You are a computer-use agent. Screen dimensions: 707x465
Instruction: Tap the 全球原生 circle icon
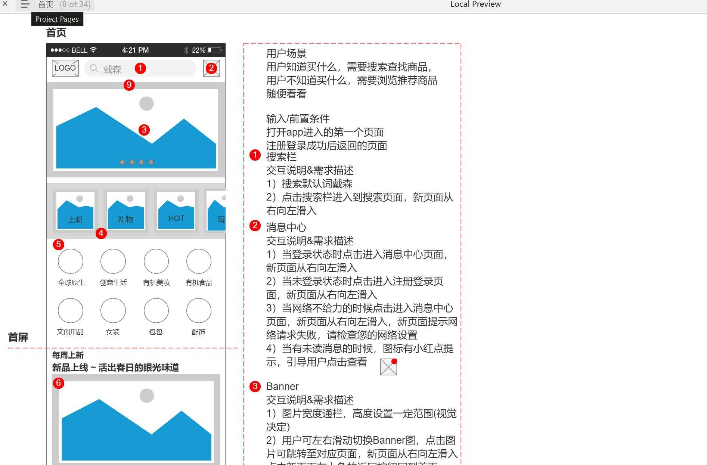pos(71,261)
